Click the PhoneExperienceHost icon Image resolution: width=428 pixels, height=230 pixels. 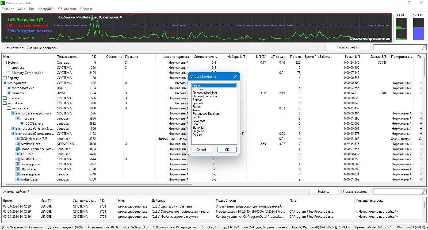tap(18, 149)
